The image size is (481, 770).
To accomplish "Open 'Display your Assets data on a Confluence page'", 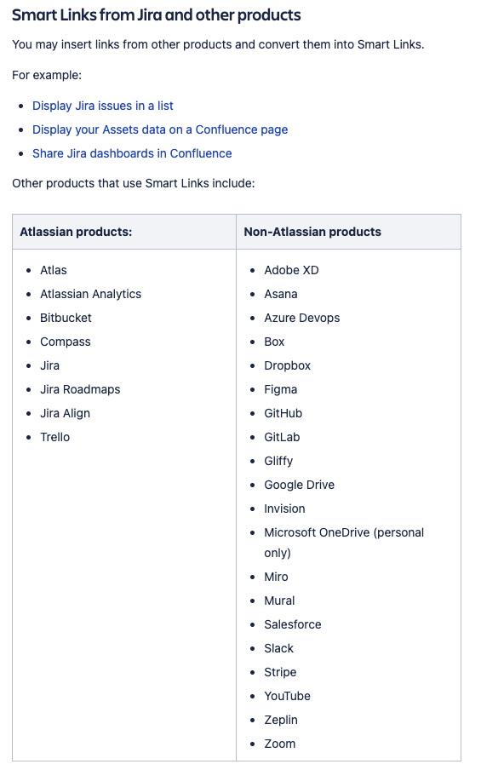I will 160,129.
